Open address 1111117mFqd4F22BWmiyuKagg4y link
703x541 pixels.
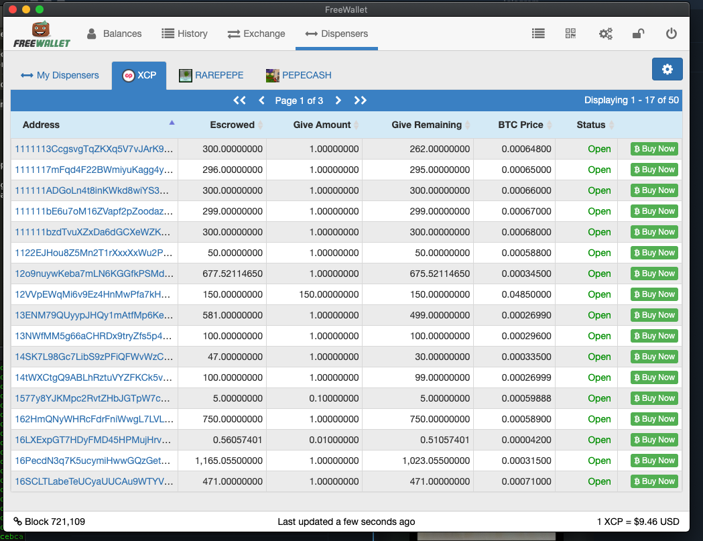[94, 170]
